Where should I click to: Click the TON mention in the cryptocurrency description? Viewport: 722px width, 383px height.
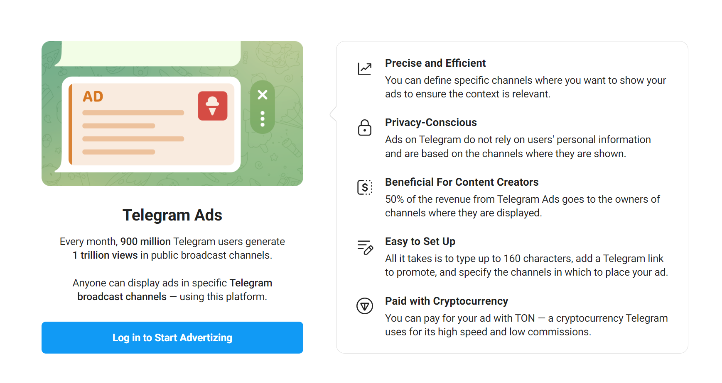coord(525,318)
